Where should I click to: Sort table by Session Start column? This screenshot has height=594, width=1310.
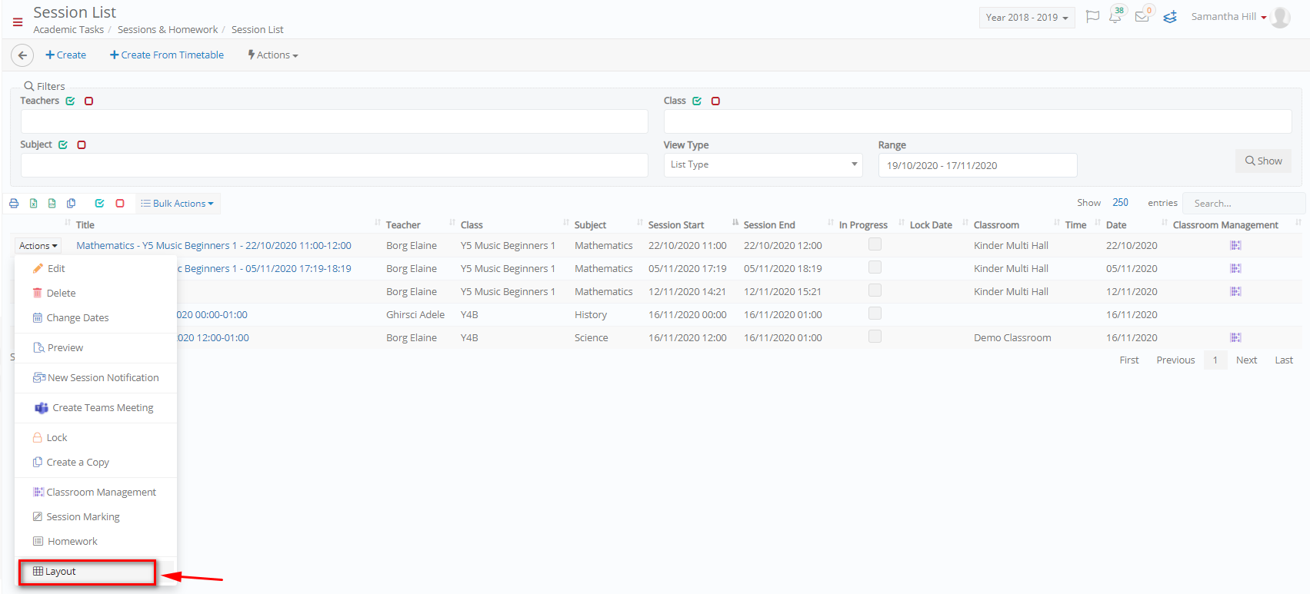coord(676,225)
